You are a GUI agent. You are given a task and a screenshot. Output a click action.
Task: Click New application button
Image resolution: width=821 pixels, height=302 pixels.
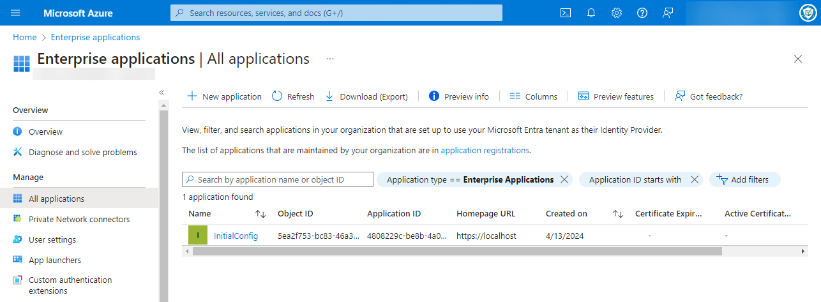coord(224,96)
